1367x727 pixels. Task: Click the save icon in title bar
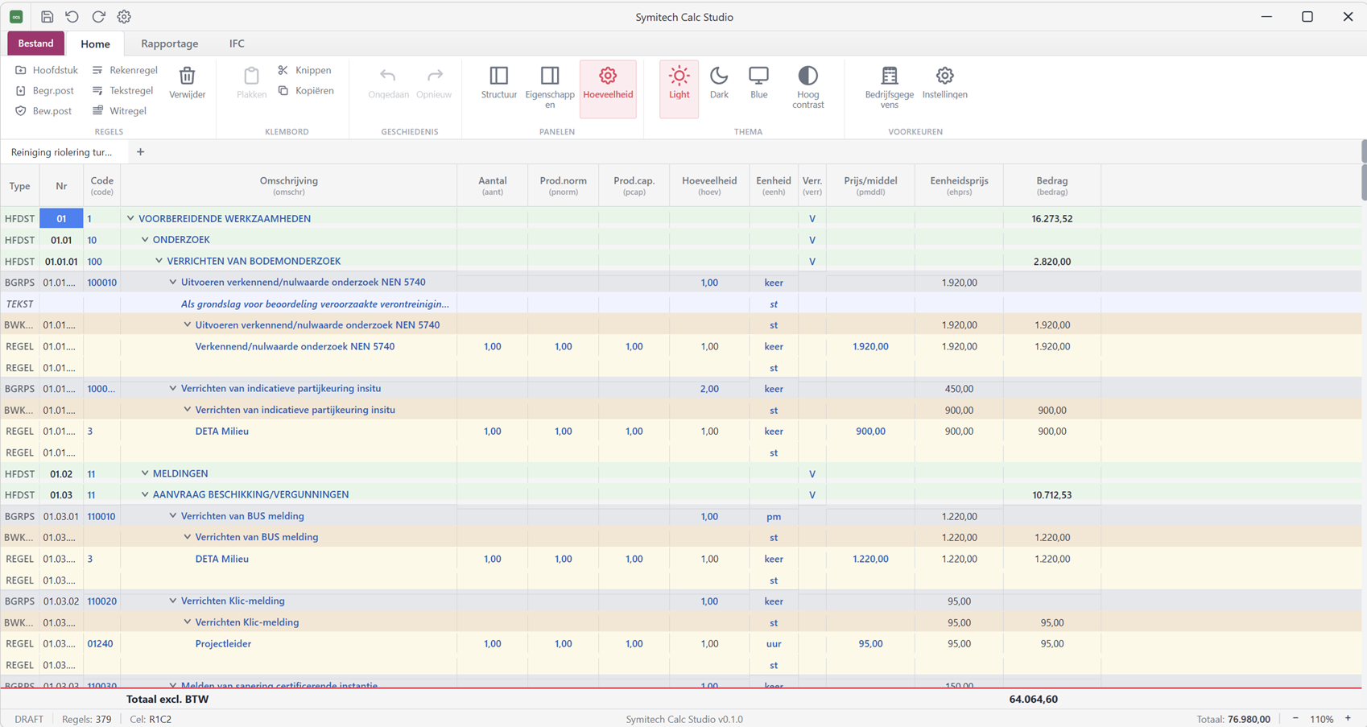pyautogui.click(x=47, y=17)
